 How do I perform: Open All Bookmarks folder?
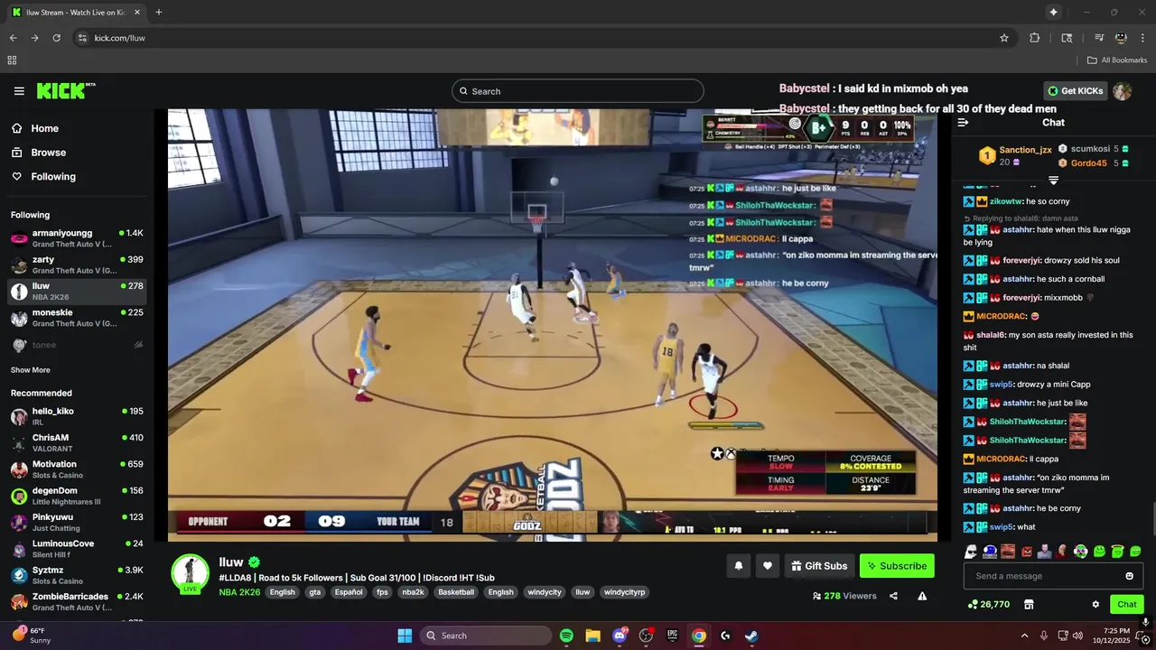click(1117, 60)
